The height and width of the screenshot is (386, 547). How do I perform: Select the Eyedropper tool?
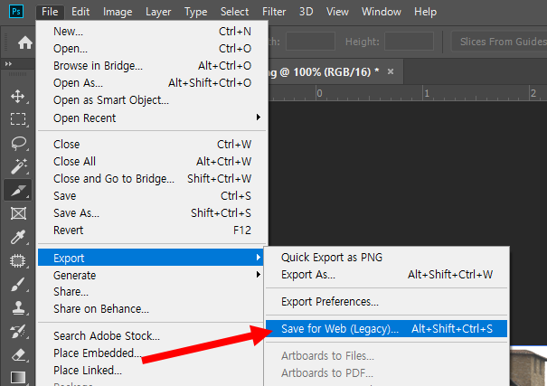pos(18,237)
